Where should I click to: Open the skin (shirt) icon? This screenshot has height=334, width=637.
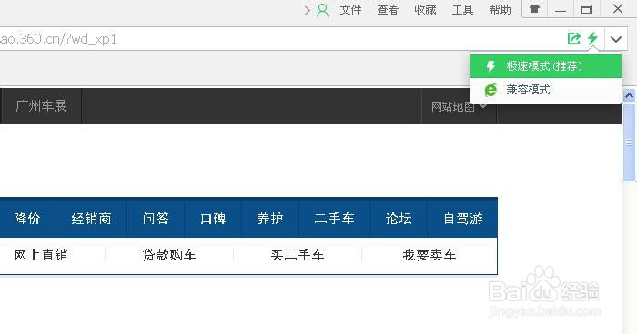coord(534,9)
